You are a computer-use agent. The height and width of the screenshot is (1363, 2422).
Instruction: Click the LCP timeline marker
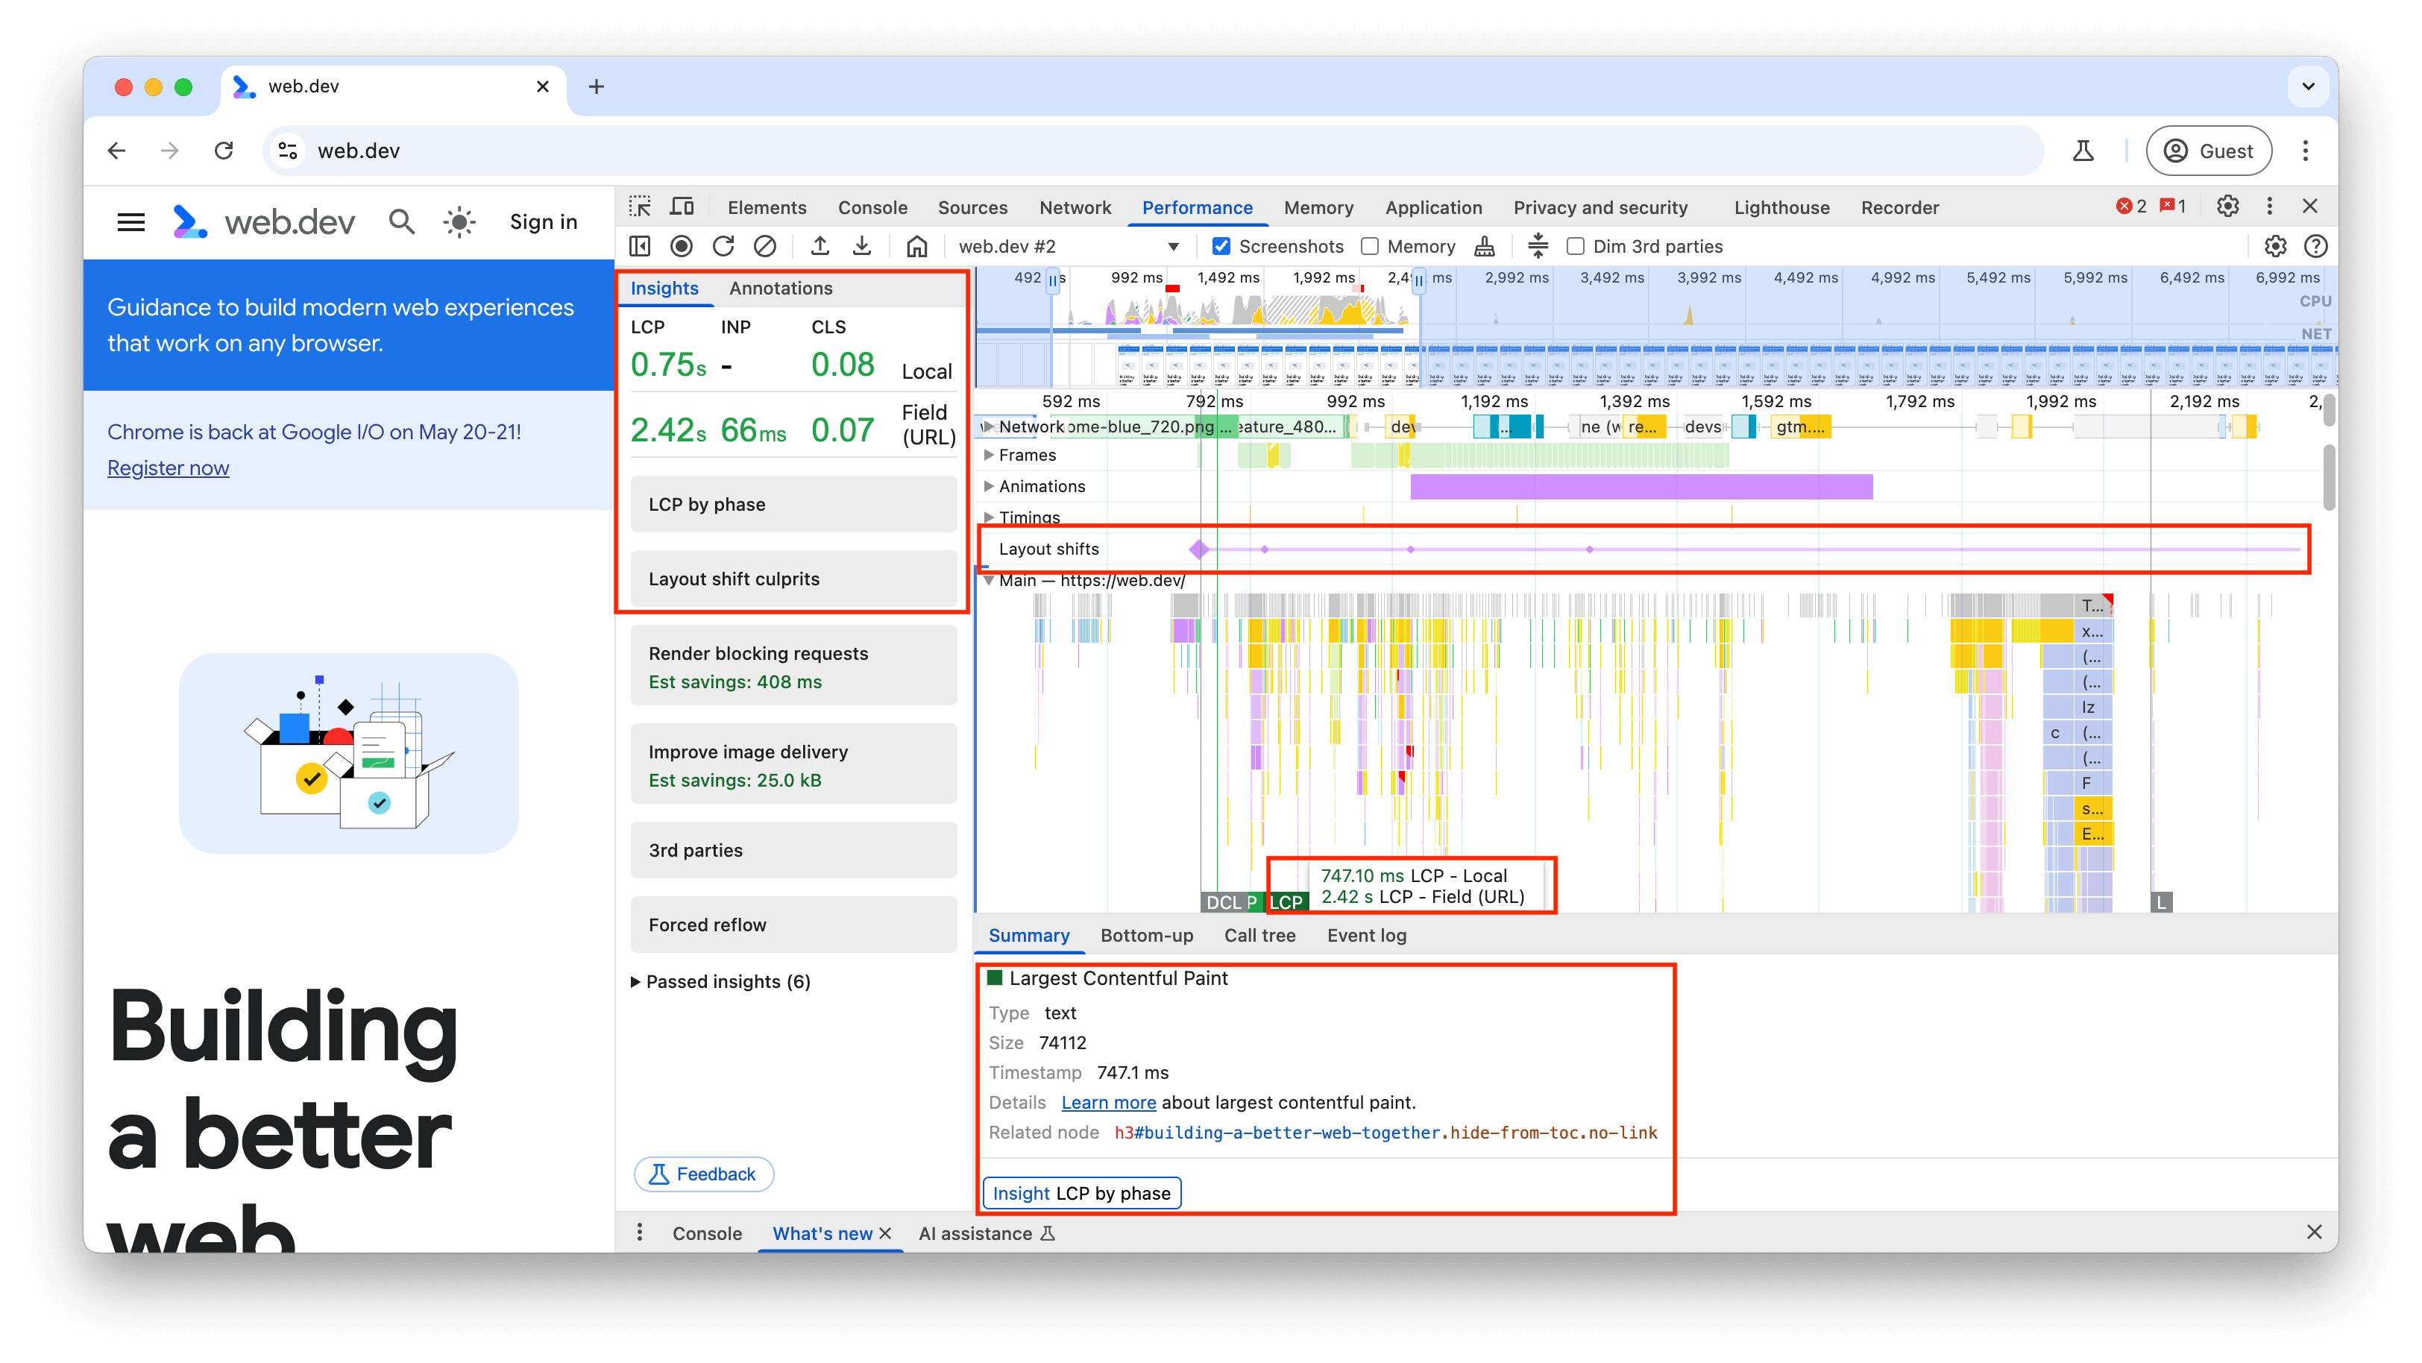coord(1288,901)
